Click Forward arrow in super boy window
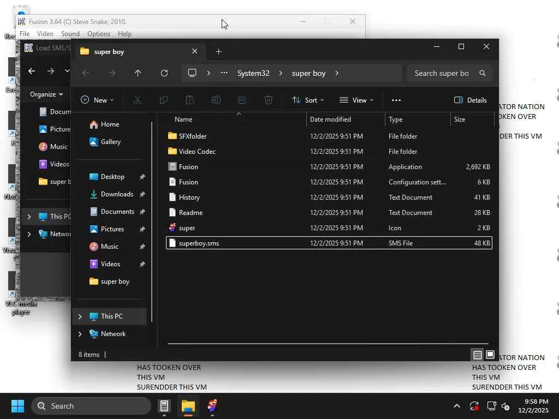The width and height of the screenshot is (559, 419). [x=112, y=73]
